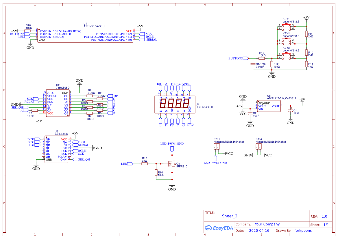Click capacitor C2 10uF near U5

tap(250, 114)
